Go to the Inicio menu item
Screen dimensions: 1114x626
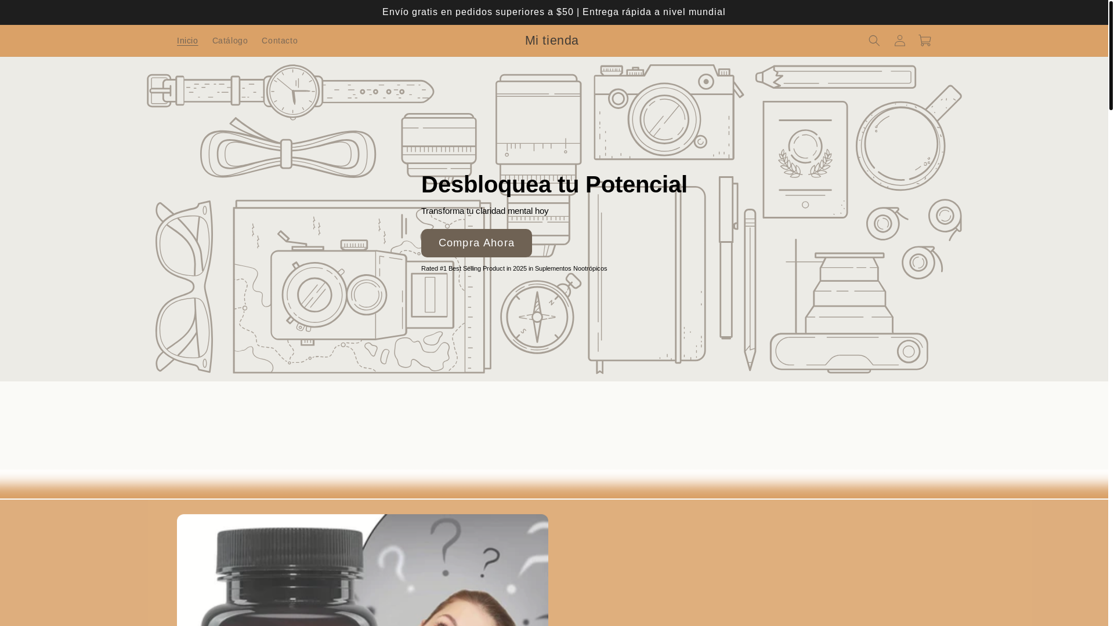(x=187, y=41)
